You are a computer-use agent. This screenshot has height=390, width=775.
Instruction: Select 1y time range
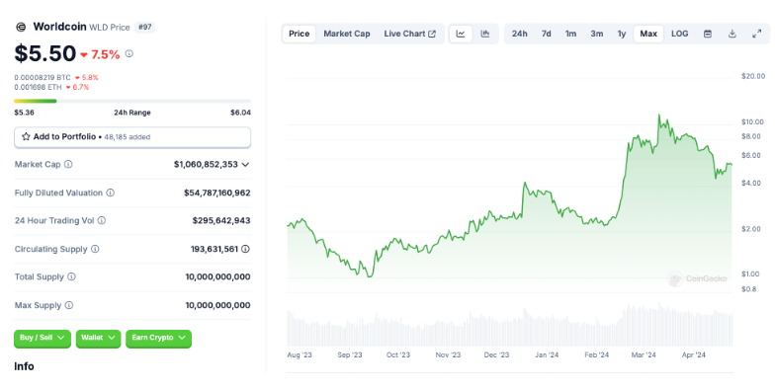[621, 34]
